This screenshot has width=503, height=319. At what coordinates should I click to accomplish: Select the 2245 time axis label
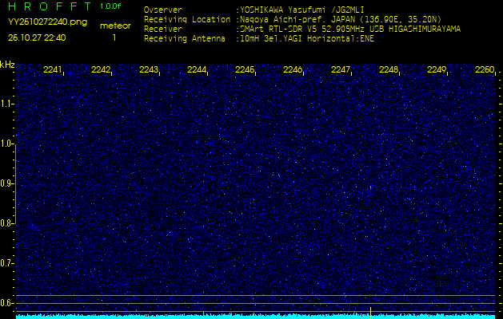pyautogui.click(x=245, y=70)
